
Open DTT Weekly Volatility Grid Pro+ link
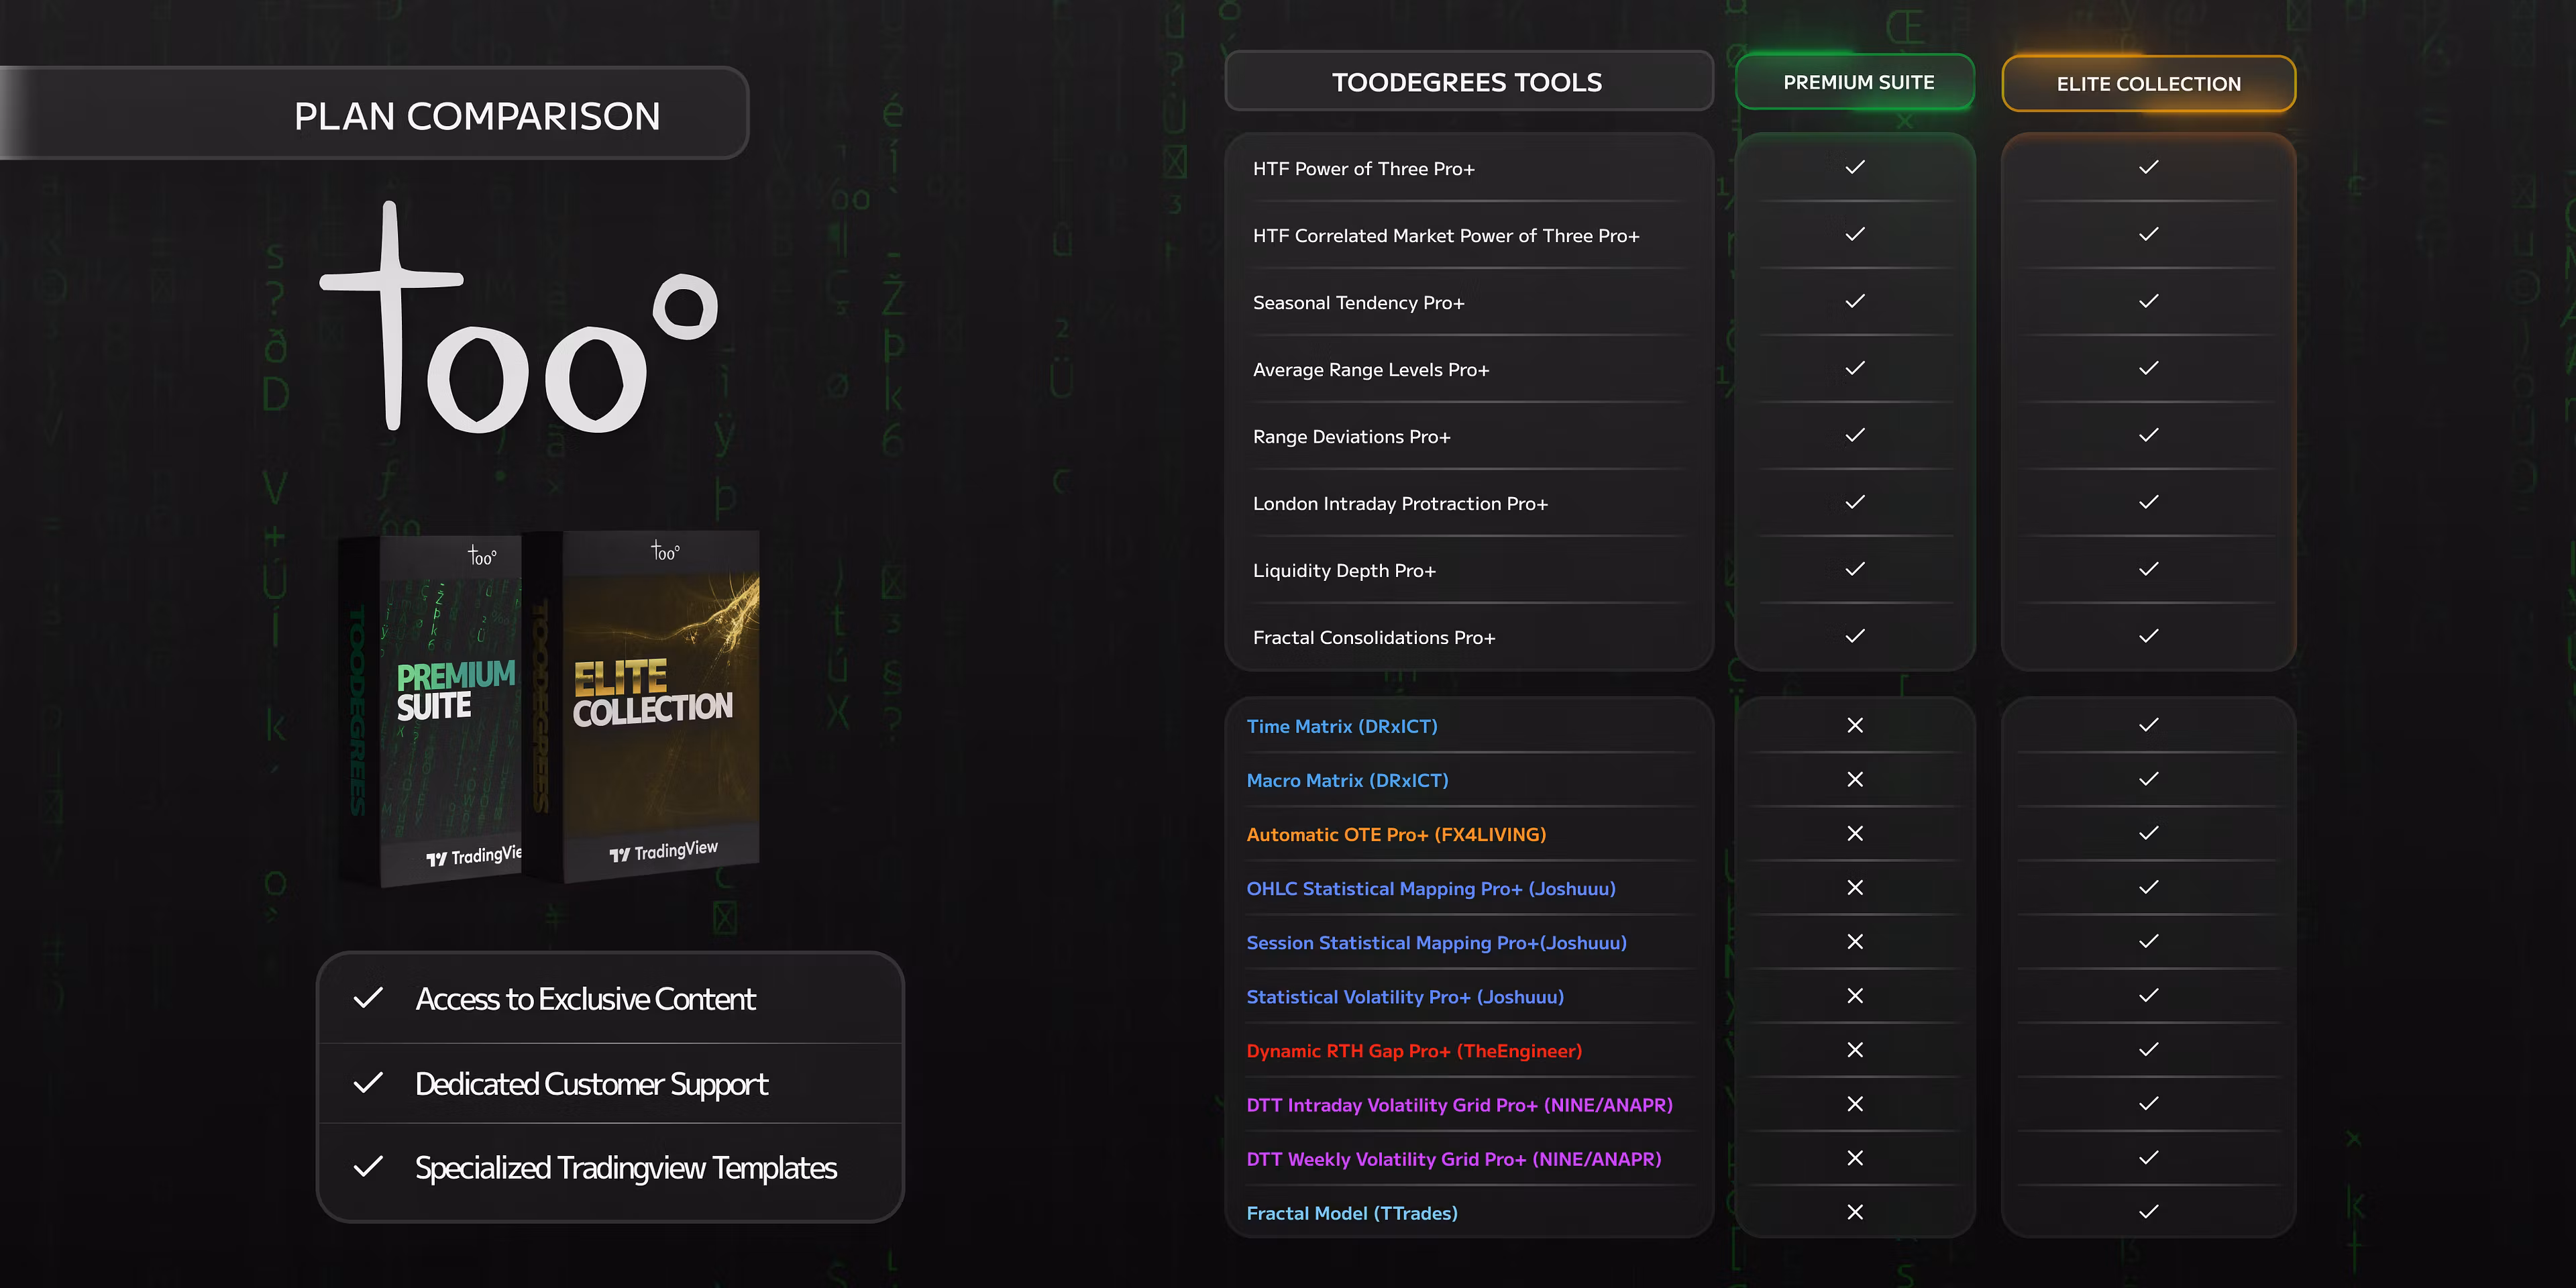pos(1453,1159)
